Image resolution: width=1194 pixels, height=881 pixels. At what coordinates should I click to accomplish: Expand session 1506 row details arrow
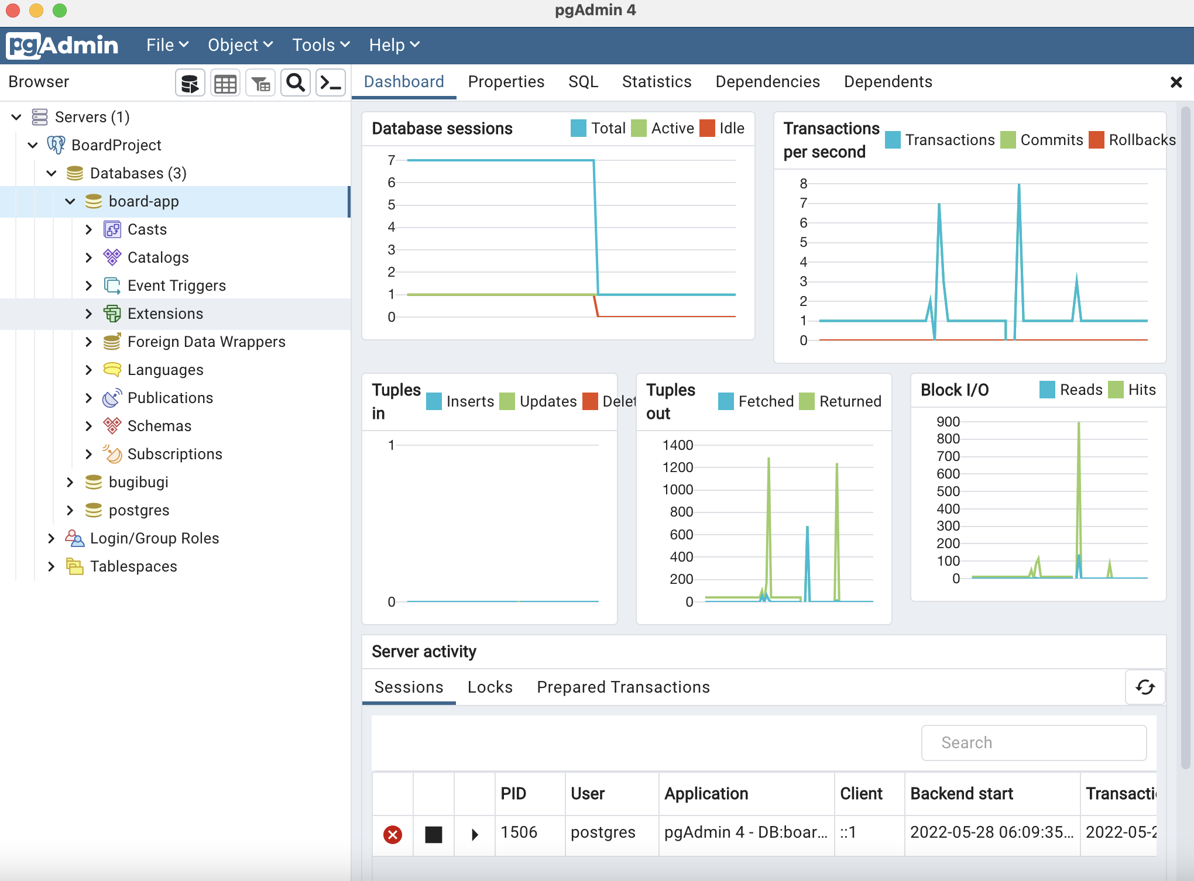(x=475, y=834)
